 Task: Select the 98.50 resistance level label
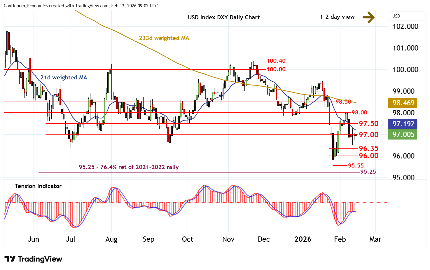[x=343, y=102]
